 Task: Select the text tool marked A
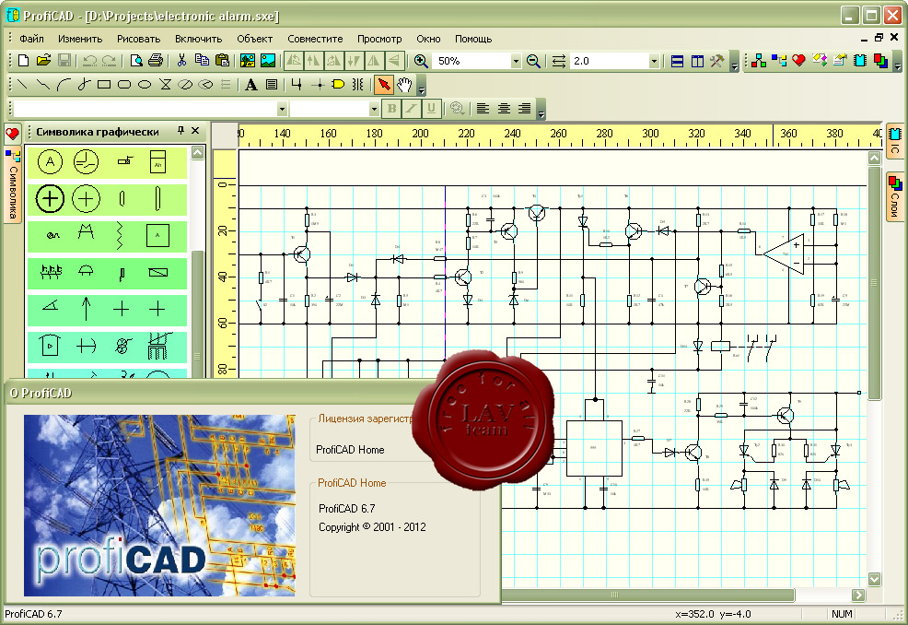[x=250, y=85]
